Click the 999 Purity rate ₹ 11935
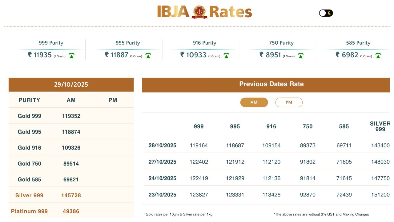This screenshot has width=394, height=222. pyautogui.click(x=40, y=55)
